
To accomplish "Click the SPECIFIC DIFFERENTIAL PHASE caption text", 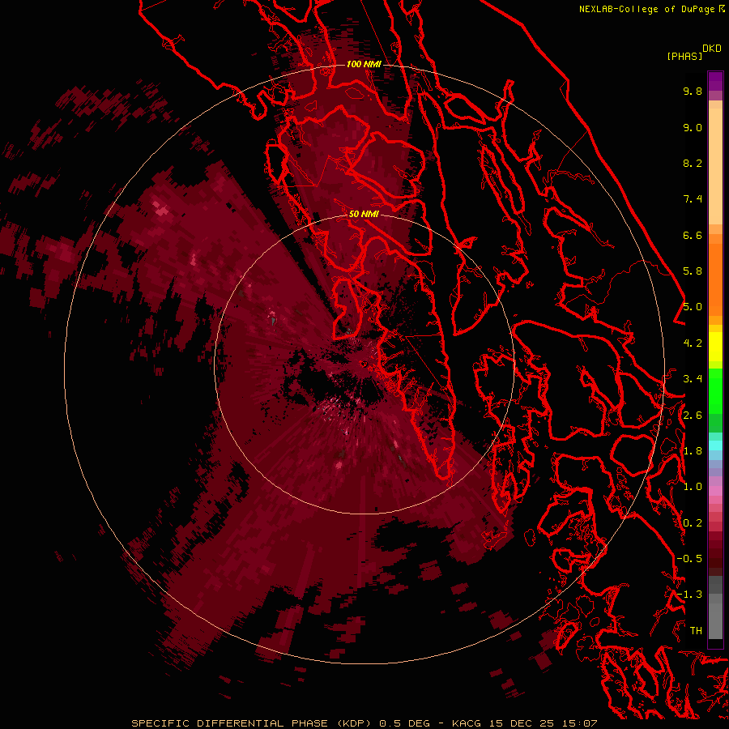I will (x=230, y=723).
